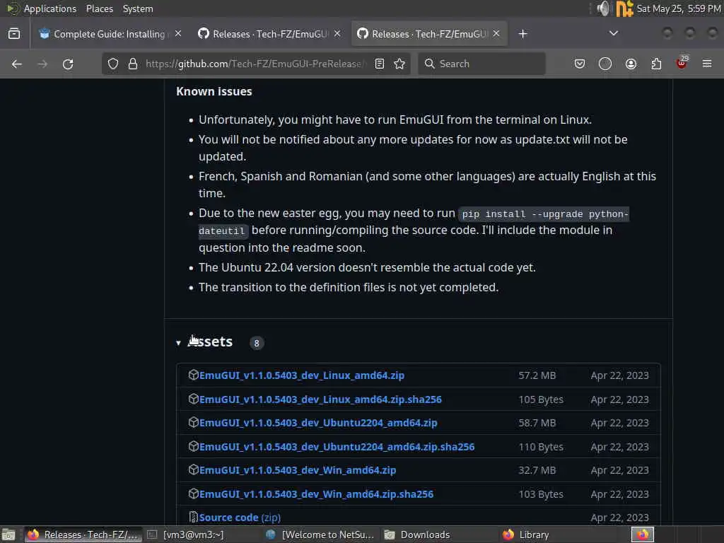
Task: Close the active Releases Tech-FZ/EmuGUI tab
Action: (x=496, y=34)
